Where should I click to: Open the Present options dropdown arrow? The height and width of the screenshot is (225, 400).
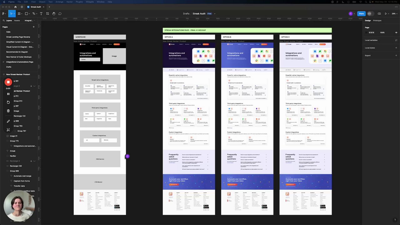coord(389,14)
